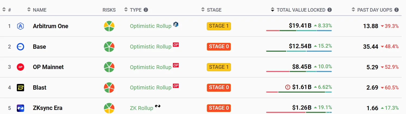
Task: Click the Base chain logo icon
Action: 21,47
